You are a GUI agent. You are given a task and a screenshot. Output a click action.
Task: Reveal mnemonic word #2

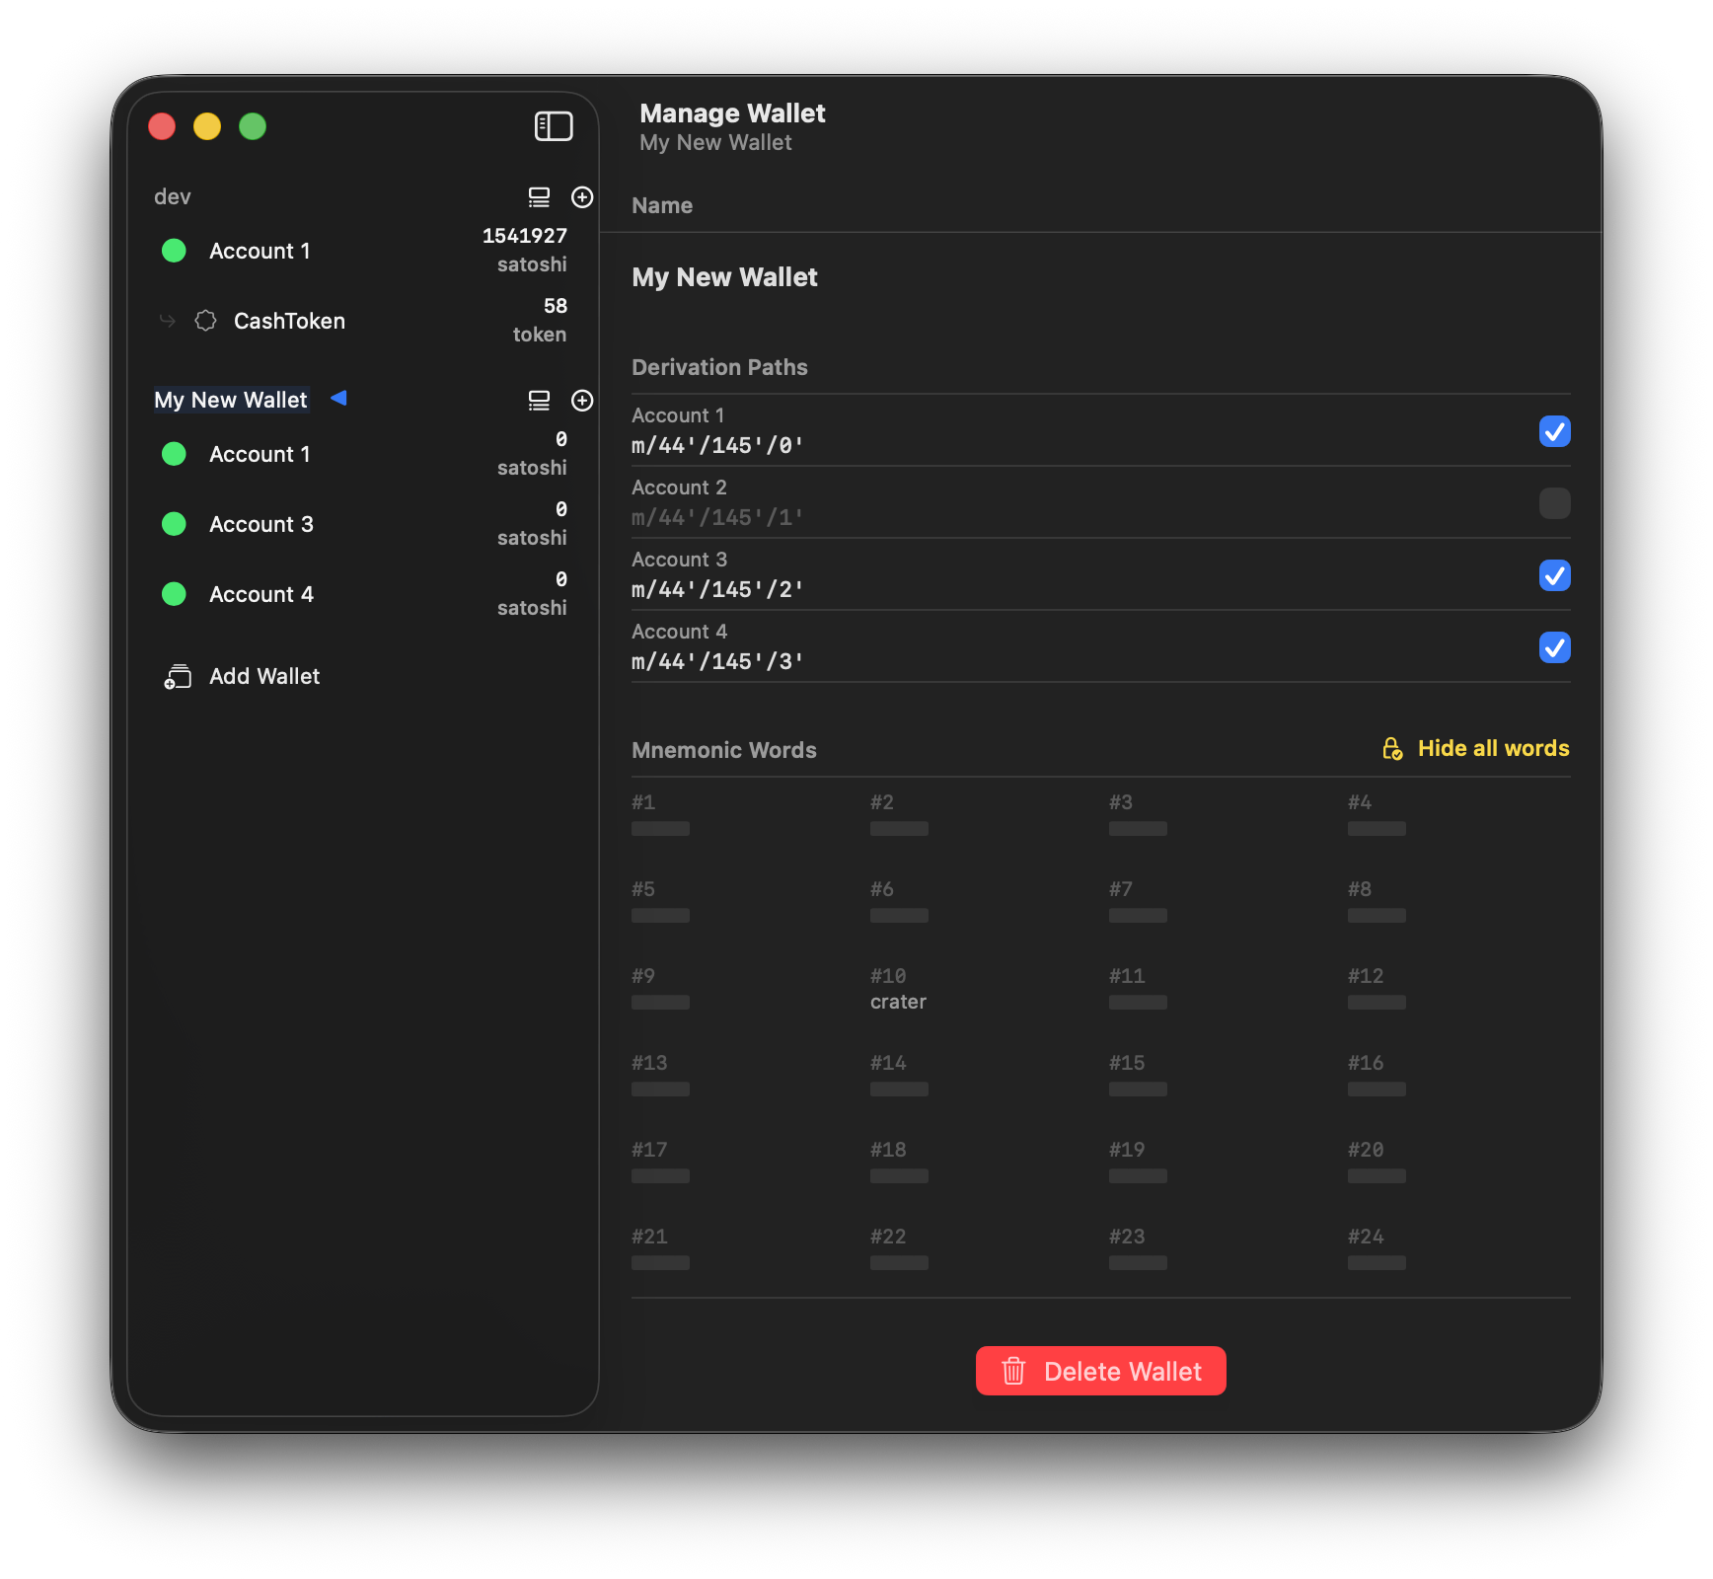coord(899,829)
